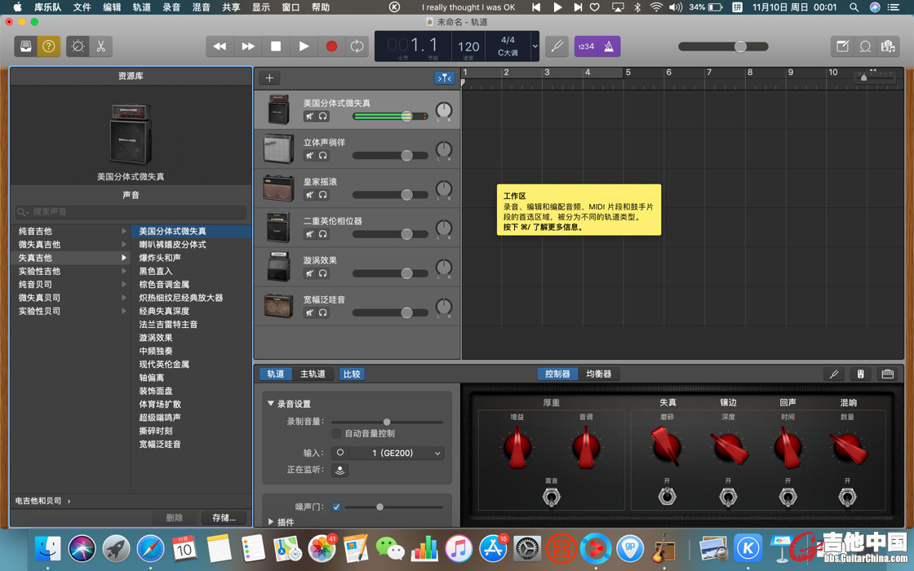Click the input monitoring button
The width and height of the screenshot is (914, 571).
tap(339, 470)
